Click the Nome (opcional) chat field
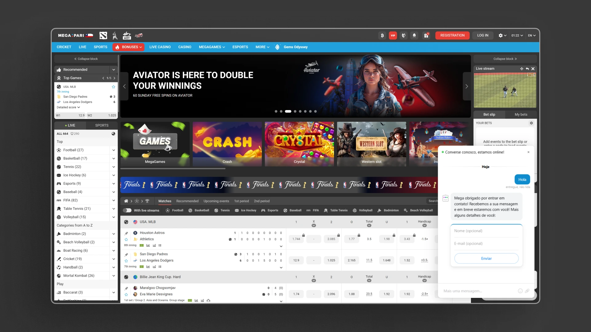The width and height of the screenshot is (591, 332). click(x=486, y=231)
